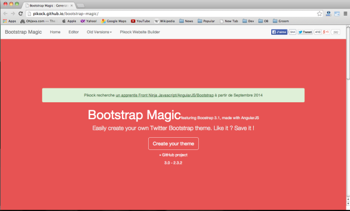Click the Tweet button

pos(305,32)
